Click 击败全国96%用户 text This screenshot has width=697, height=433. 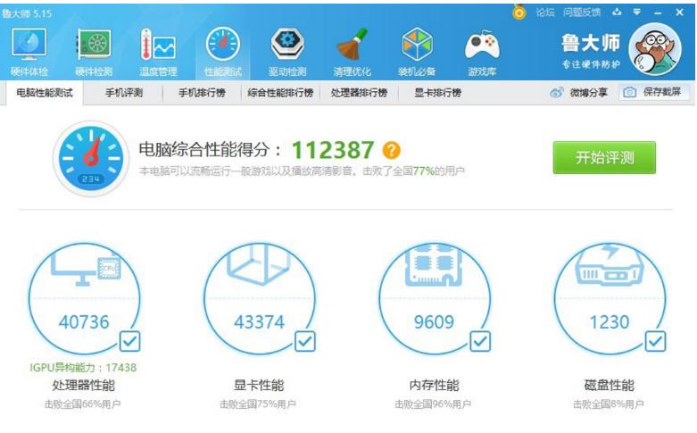433,404
